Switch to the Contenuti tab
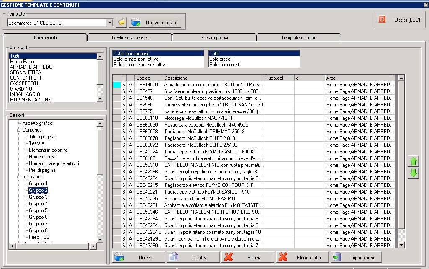The height and width of the screenshot is (269, 429). coord(45,37)
